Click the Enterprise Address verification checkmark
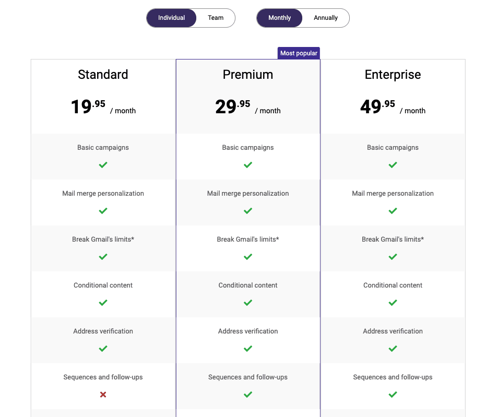Image resolution: width=497 pixels, height=417 pixels. point(393,349)
